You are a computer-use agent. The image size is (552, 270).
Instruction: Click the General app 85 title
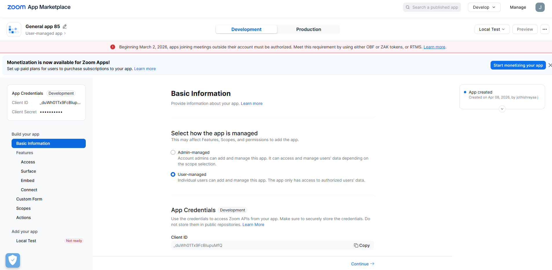point(43,26)
